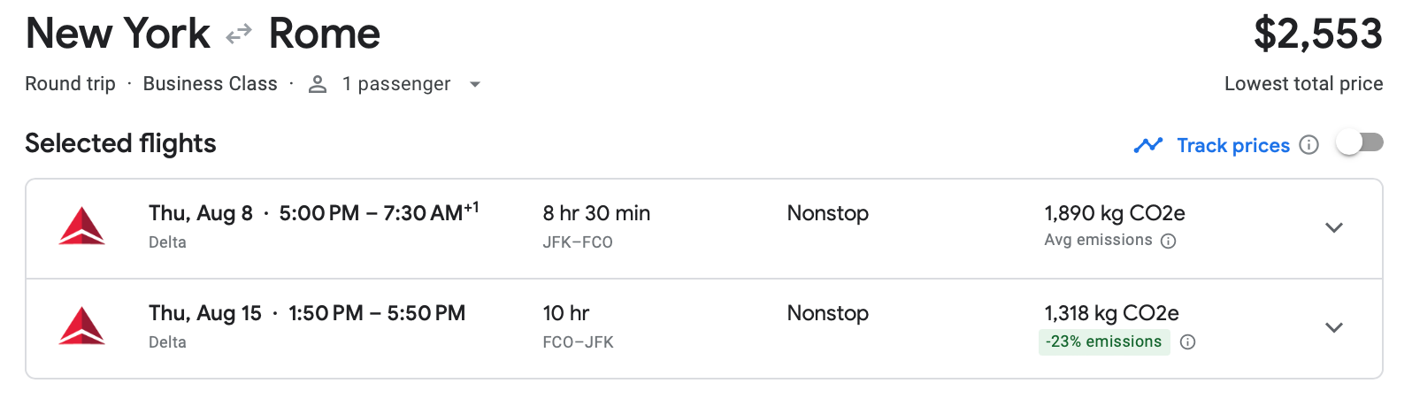1412x414 pixels.
Task: Click the 1,890 kg CO2e emissions figure
Action: tap(1115, 213)
